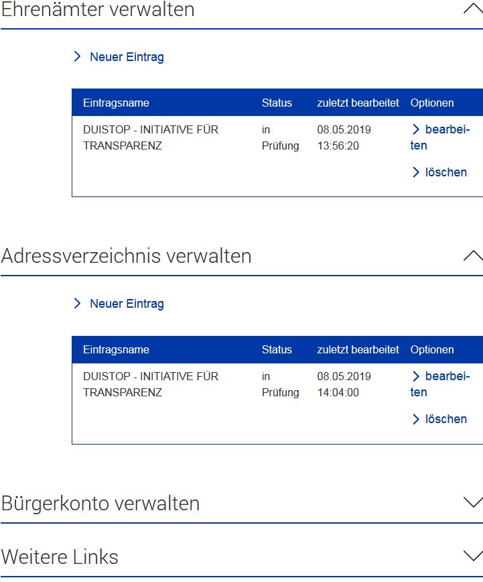Image resolution: width=483 pixels, height=582 pixels.
Task: Select löschen for the Ehrenämter entry
Action: [x=446, y=172]
